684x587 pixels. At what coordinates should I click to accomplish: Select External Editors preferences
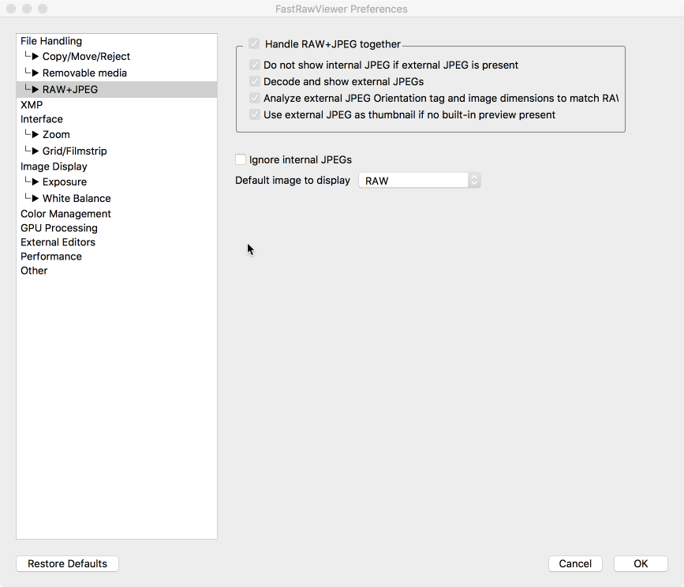click(58, 242)
